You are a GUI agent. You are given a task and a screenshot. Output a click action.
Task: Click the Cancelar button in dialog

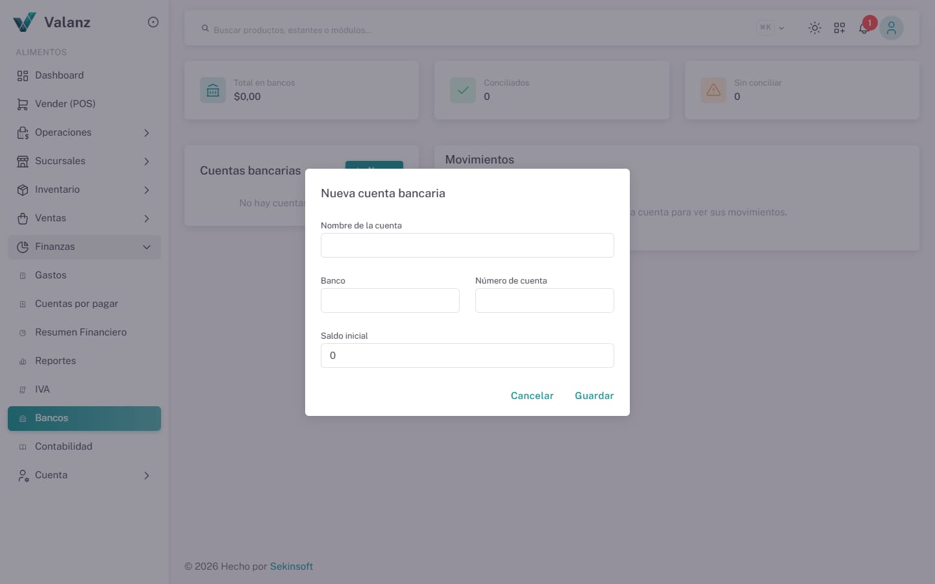click(532, 396)
